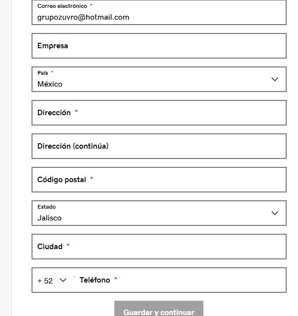Viewport: 298px width, 316px height.
Task: Click the grupozuvro@hotmail.com email text
Action: (x=83, y=17)
